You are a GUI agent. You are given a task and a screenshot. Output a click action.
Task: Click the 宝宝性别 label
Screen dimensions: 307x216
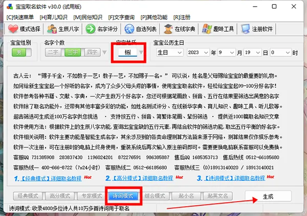point(20,42)
